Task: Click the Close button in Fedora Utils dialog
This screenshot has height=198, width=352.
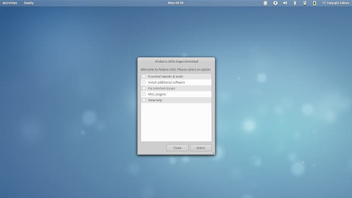Action: [x=177, y=148]
